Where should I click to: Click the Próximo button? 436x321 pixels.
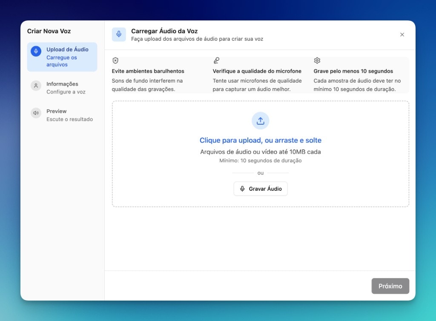point(390,286)
